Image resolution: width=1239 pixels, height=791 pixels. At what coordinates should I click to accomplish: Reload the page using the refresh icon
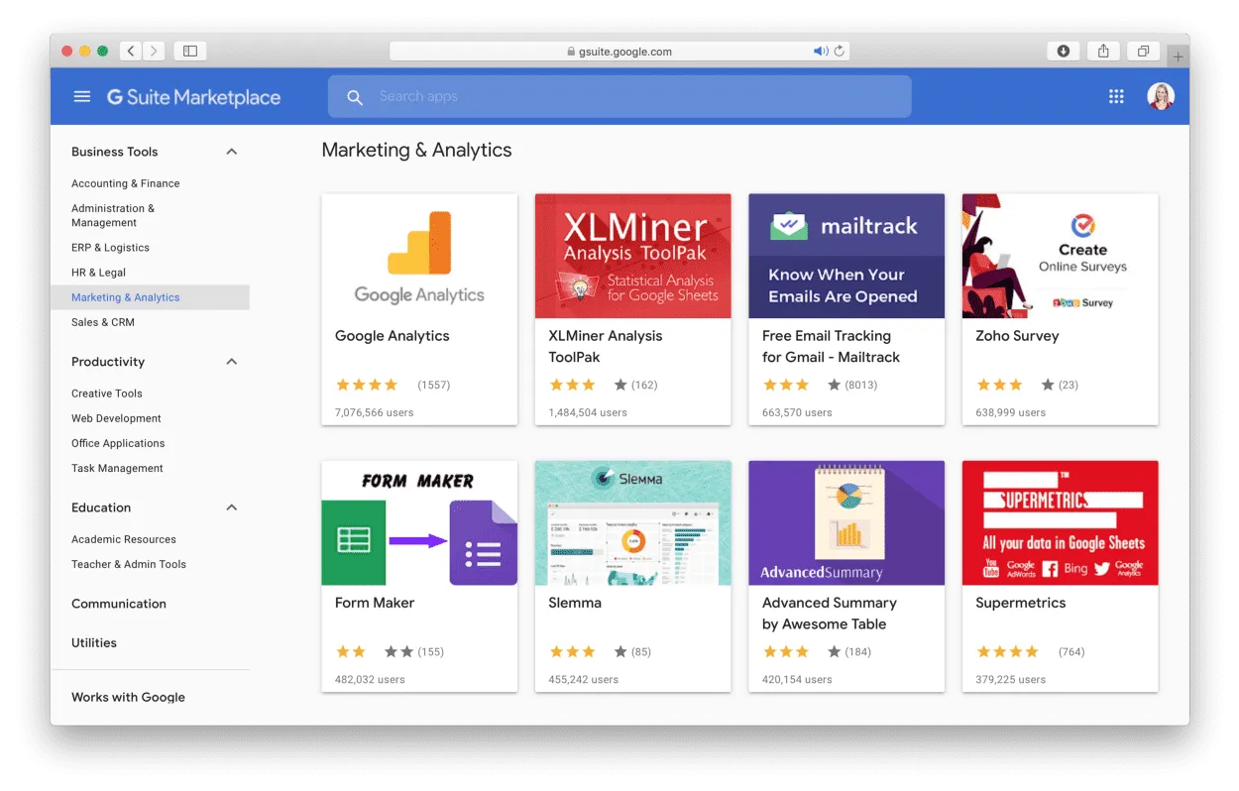tap(840, 52)
